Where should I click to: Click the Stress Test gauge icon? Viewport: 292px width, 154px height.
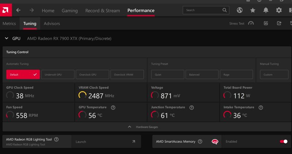[x=251, y=23]
